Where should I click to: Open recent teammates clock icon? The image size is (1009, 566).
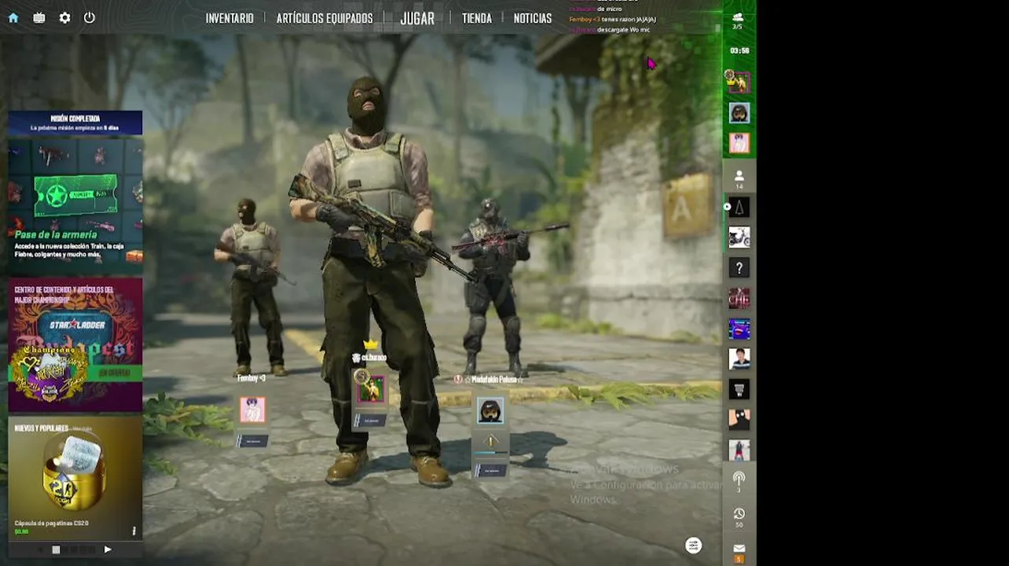(x=739, y=517)
